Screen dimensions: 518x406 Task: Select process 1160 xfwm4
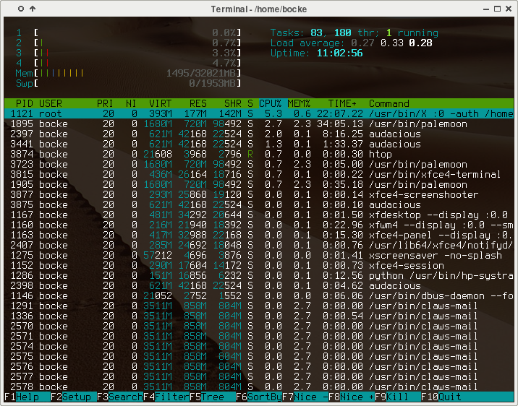coord(259,225)
